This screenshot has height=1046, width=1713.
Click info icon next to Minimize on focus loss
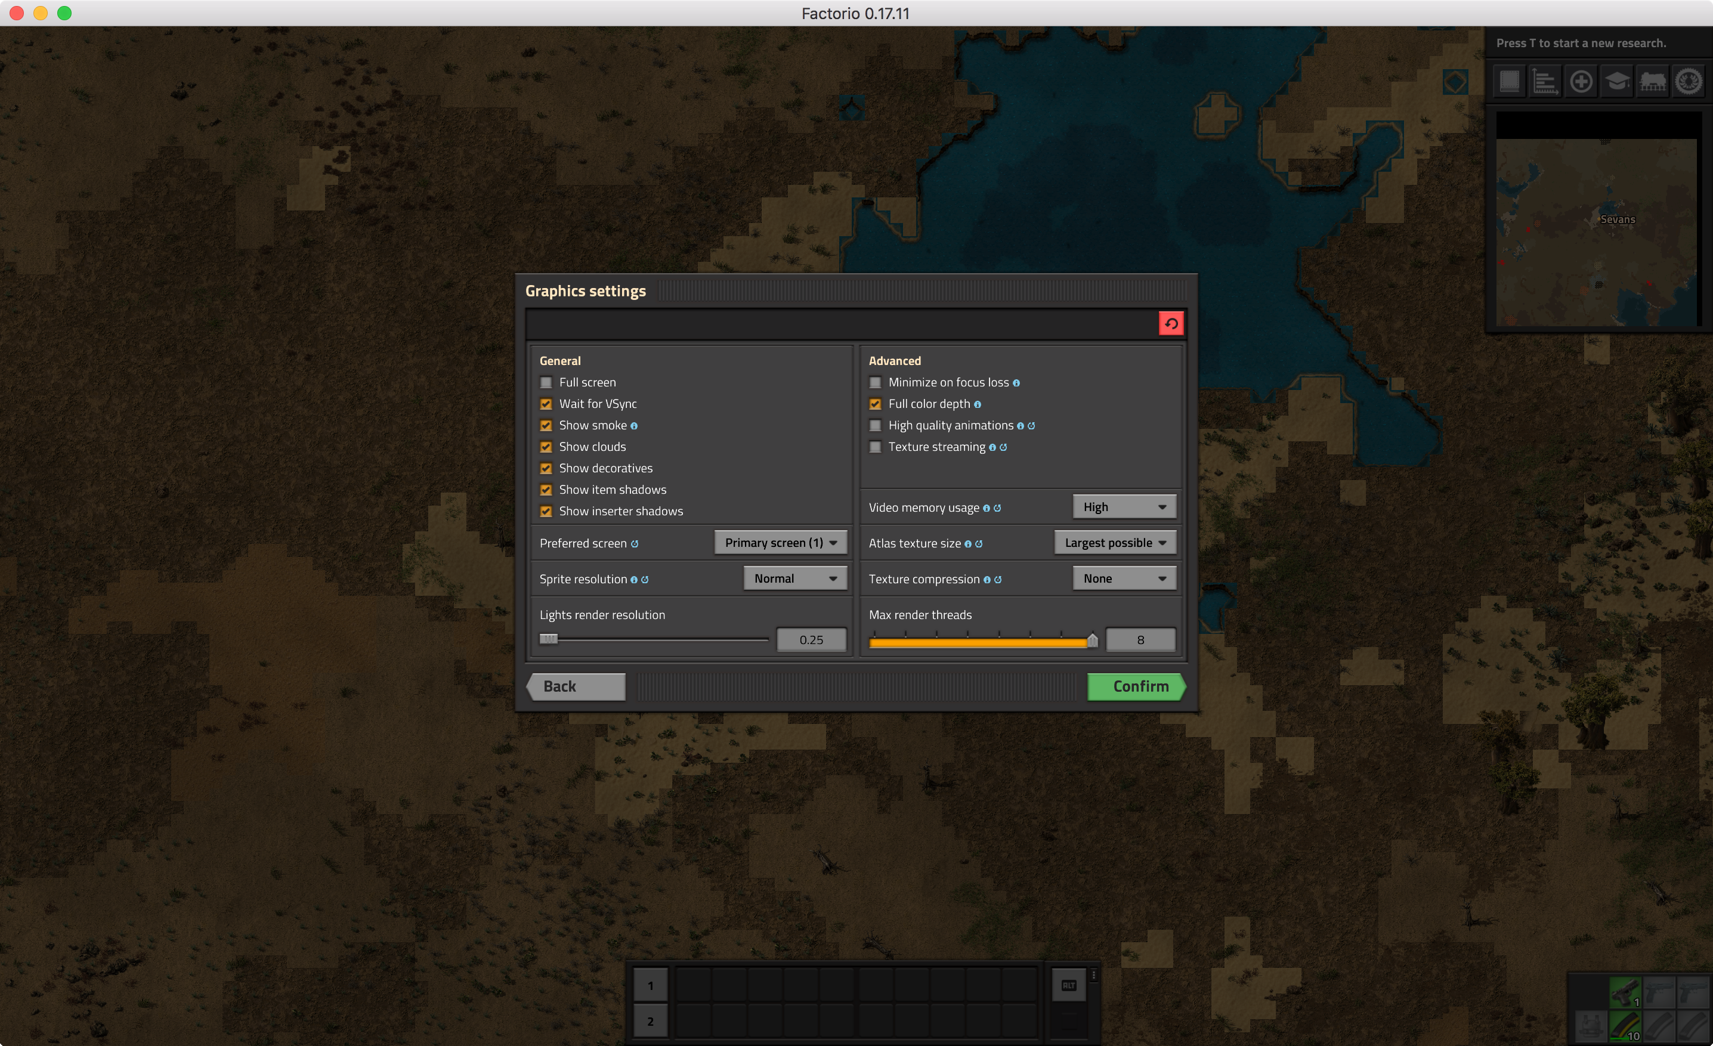(1016, 383)
